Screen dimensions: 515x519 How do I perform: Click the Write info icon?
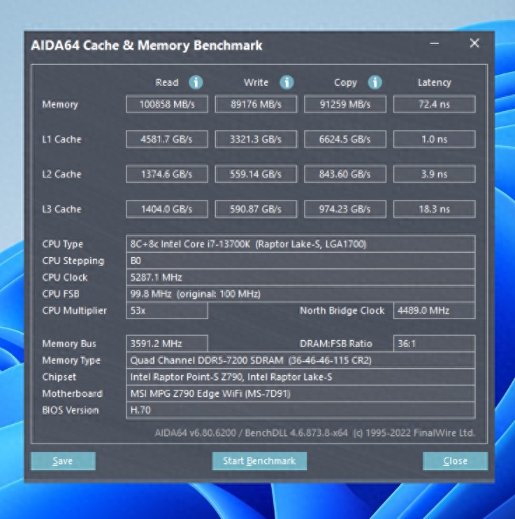pyautogui.click(x=286, y=82)
